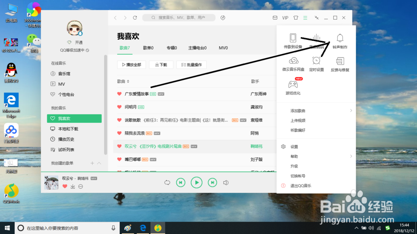Unlike 广东爱情故事 via its heart icon
The image size is (417, 234).
coord(119,94)
